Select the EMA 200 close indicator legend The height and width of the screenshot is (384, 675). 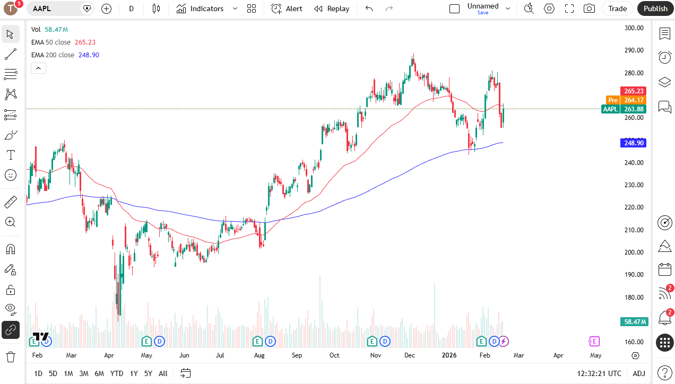coord(53,55)
